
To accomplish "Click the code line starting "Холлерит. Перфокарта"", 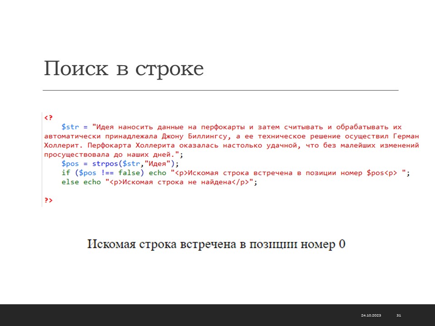I will (231, 145).
